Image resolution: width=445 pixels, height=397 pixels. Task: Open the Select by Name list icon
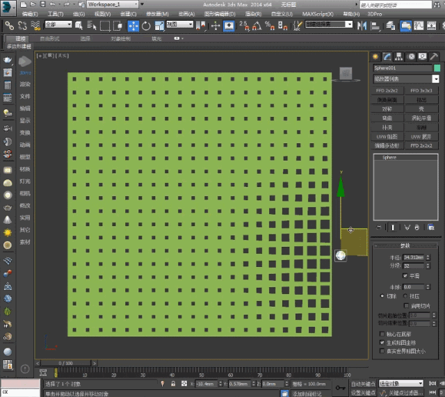tap(91, 26)
